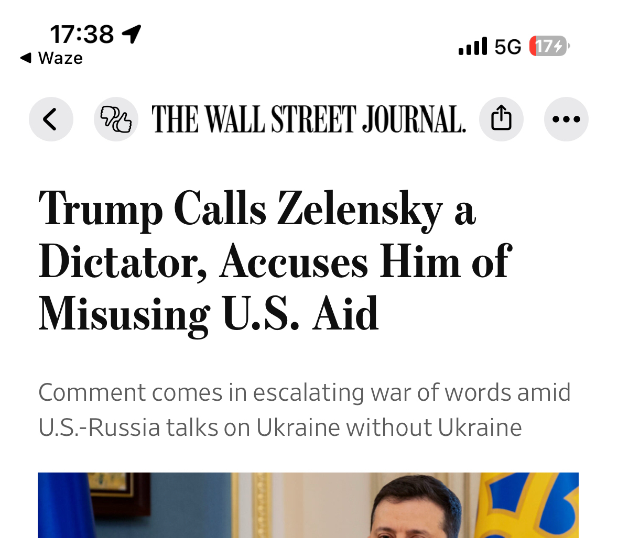
Task: Tap the cellular signal bars icon
Action: click(472, 46)
